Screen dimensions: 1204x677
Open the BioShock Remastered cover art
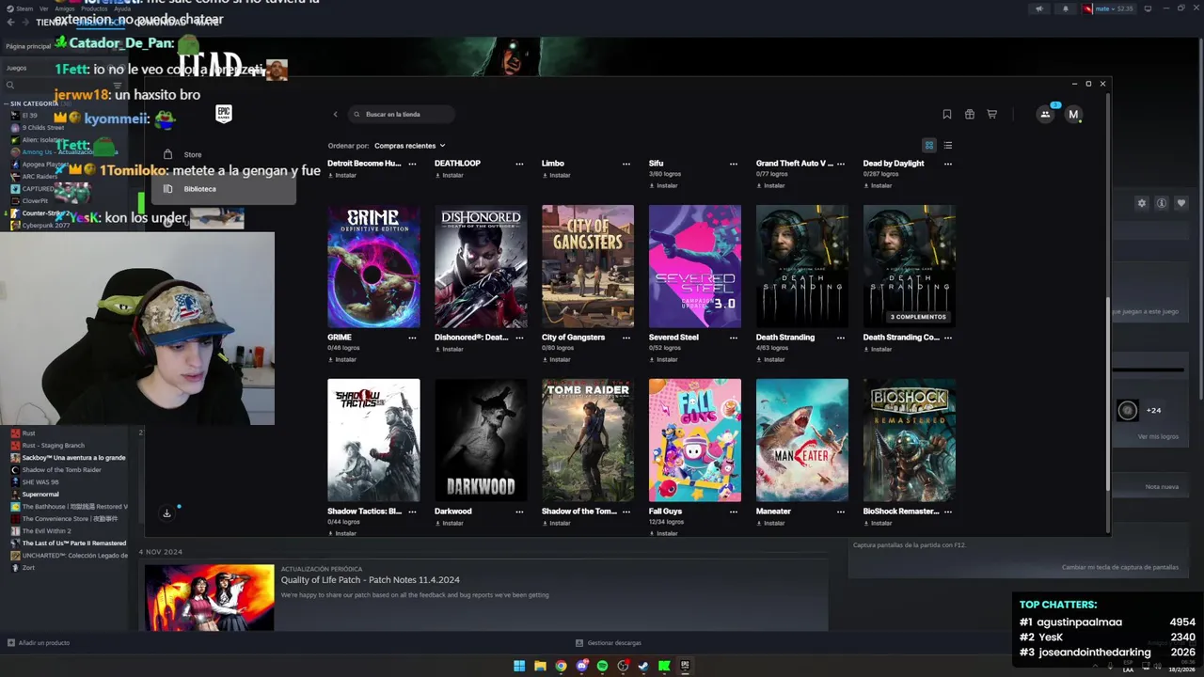pyautogui.click(x=910, y=440)
